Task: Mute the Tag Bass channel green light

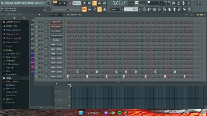Action: point(37,40)
